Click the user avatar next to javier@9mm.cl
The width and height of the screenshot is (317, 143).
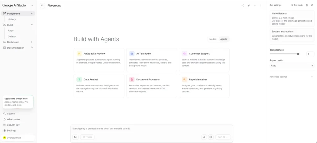(4, 138)
